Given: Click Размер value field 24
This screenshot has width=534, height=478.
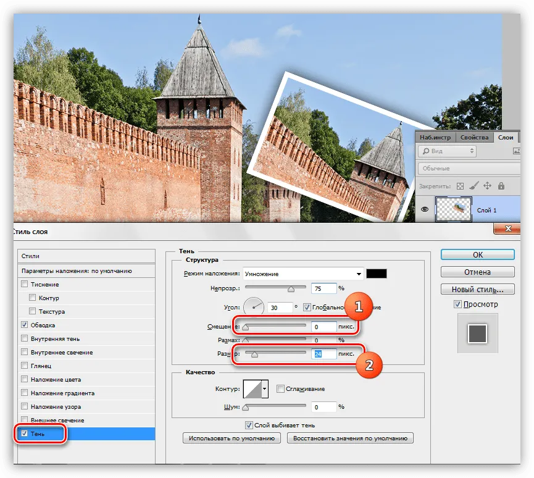Looking at the screenshot, I should pos(323,354).
